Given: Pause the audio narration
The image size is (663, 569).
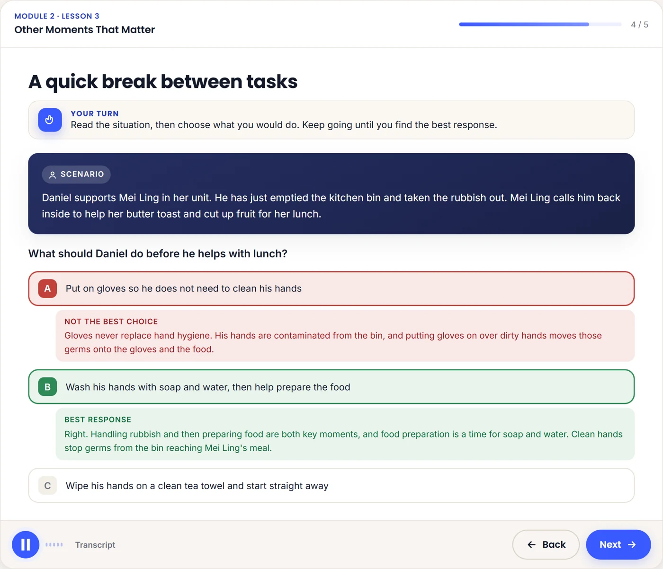Looking at the screenshot, I should point(26,544).
